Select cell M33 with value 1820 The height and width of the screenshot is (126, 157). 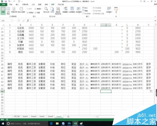point(138,49)
